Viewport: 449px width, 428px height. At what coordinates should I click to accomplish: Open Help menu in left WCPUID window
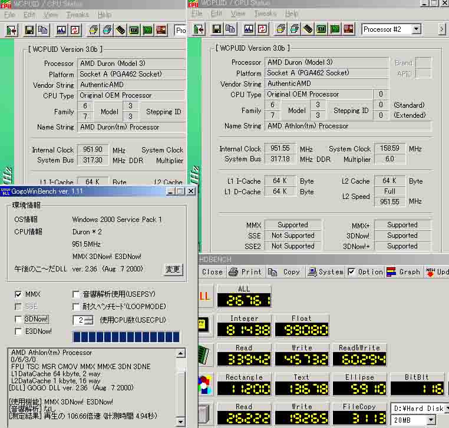coord(104,15)
